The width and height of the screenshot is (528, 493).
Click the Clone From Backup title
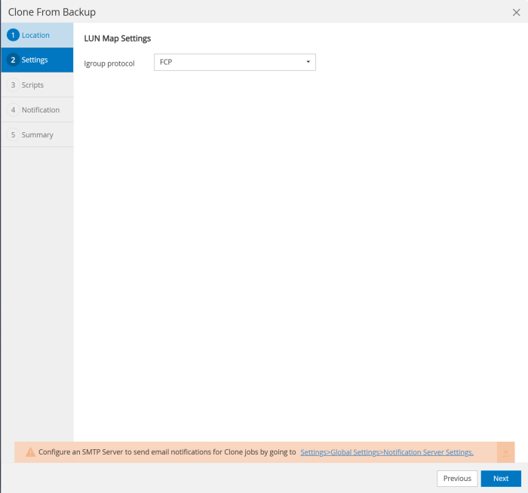[x=52, y=13]
